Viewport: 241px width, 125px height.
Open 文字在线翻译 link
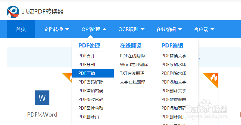tap(133, 82)
